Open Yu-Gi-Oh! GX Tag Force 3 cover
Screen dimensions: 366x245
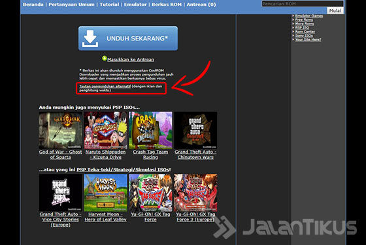(195, 193)
